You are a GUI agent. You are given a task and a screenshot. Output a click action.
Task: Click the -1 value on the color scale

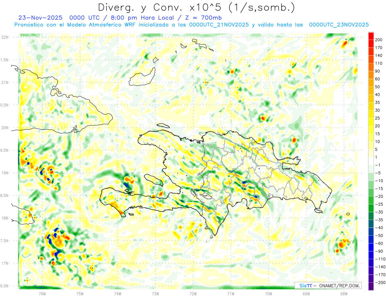pos(378,165)
